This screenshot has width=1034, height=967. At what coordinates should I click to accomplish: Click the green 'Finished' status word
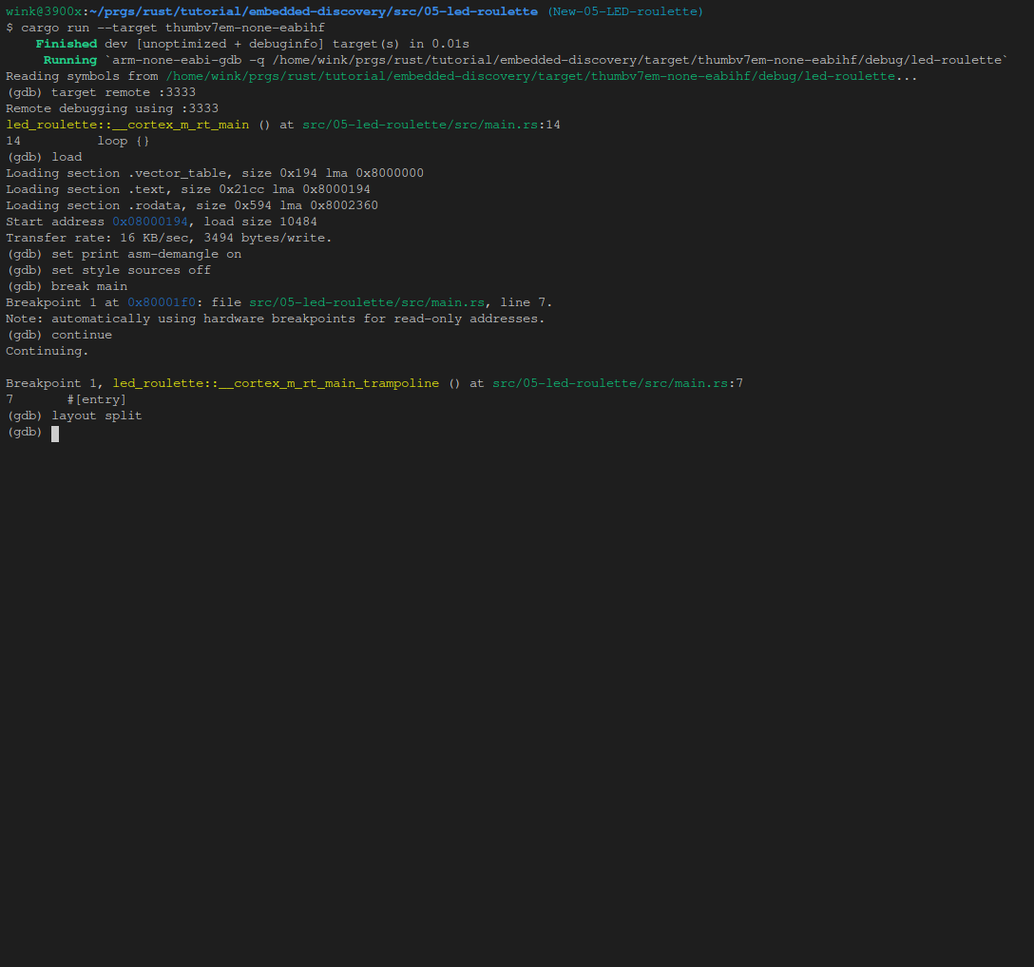point(66,44)
